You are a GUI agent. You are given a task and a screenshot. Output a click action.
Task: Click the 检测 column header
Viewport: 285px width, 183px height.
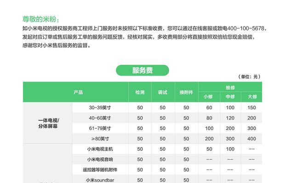pyautogui.click(x=140, y=92)
